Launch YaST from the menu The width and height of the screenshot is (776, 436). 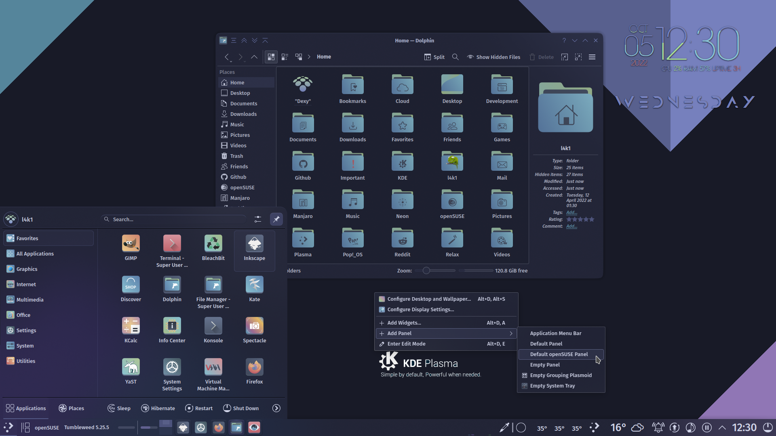(x=131, y=367)
